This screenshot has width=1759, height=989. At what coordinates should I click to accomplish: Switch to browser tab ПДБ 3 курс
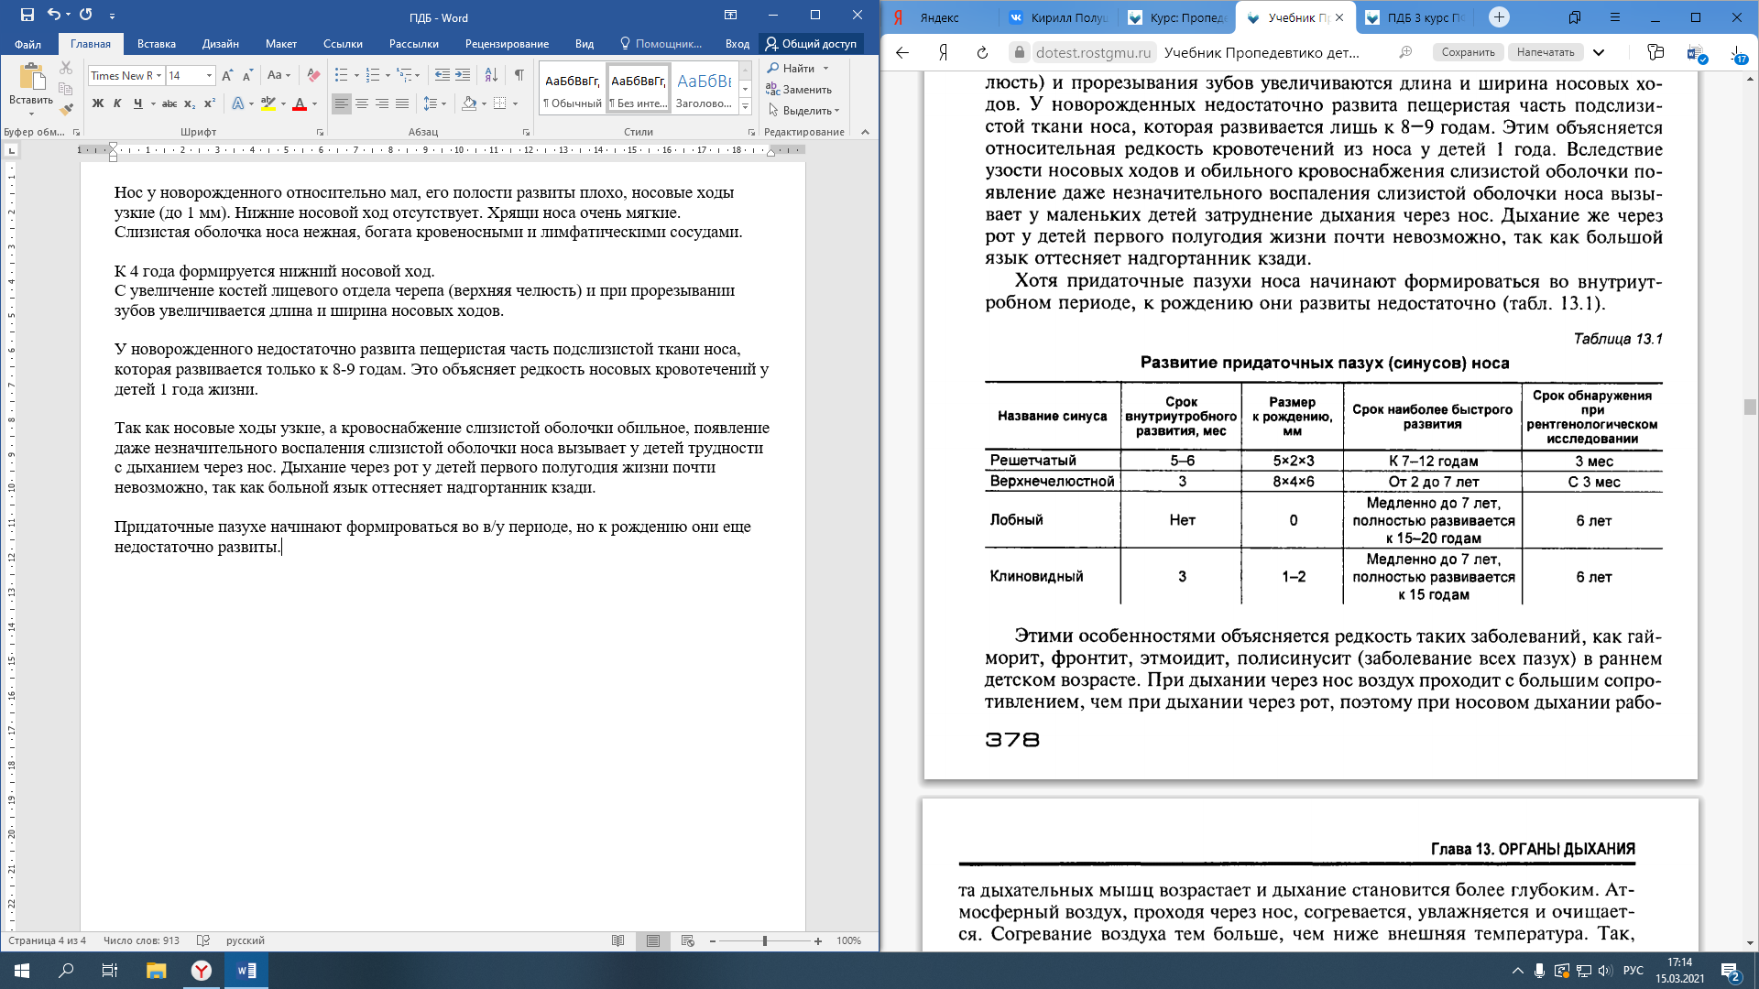click(x=1415, y=17)
